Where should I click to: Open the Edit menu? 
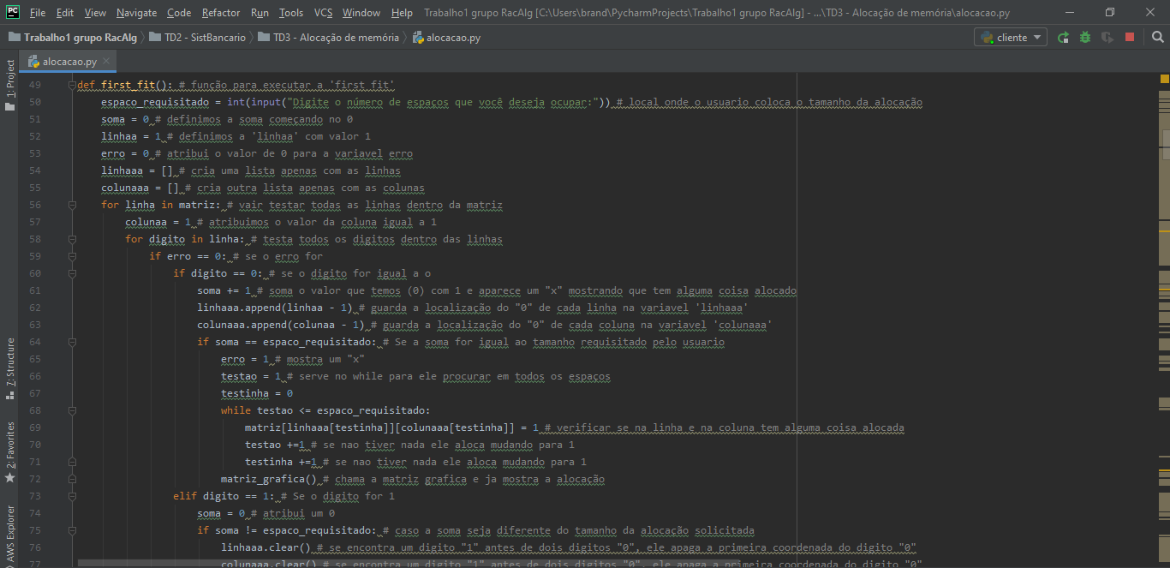(65, 13)
